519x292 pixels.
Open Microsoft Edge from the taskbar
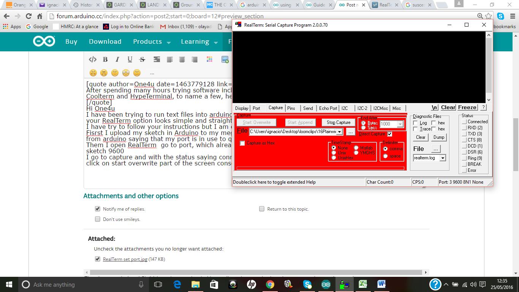(177, 284)
